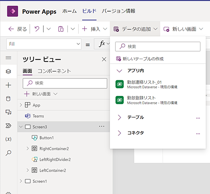The image size is (210, 194).
Task: Open the Variables (x) icon in sidebar
Action: tap(8, 139)
